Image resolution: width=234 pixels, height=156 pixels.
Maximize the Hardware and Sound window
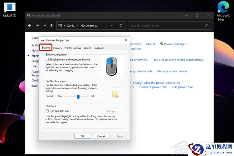(197, 15)
